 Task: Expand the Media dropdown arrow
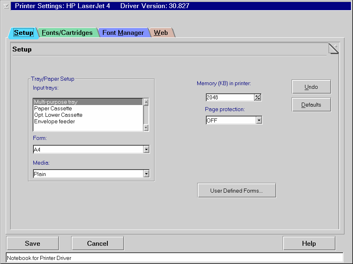pos(146,174)
